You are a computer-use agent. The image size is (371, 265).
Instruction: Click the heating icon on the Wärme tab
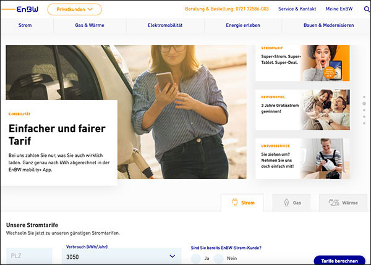334,203
